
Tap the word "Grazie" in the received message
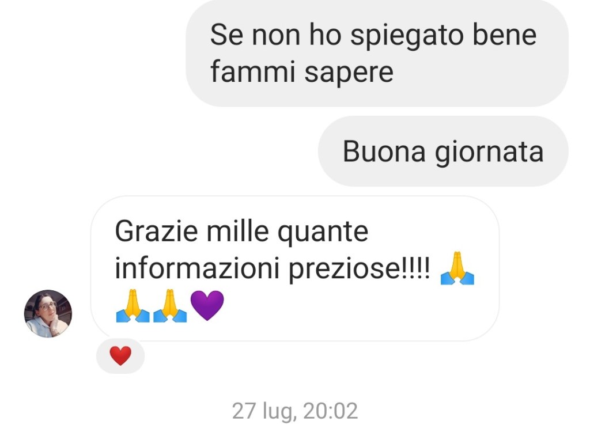[156, 230]
